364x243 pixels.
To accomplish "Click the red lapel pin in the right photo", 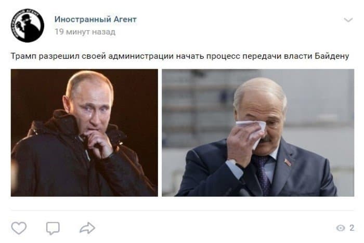I will pyautogui.click(x=288, y=163).
